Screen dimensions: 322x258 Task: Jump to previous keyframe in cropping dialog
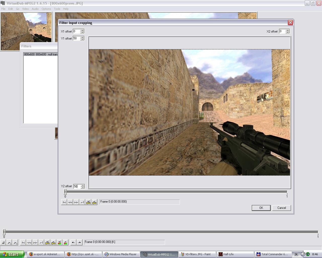[88, 202]
